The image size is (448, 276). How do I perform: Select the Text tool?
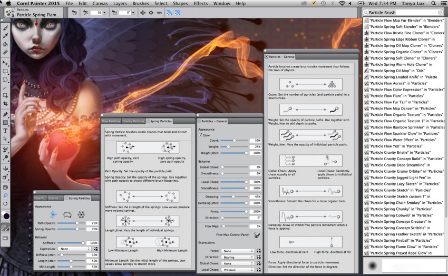pos(5,131)
